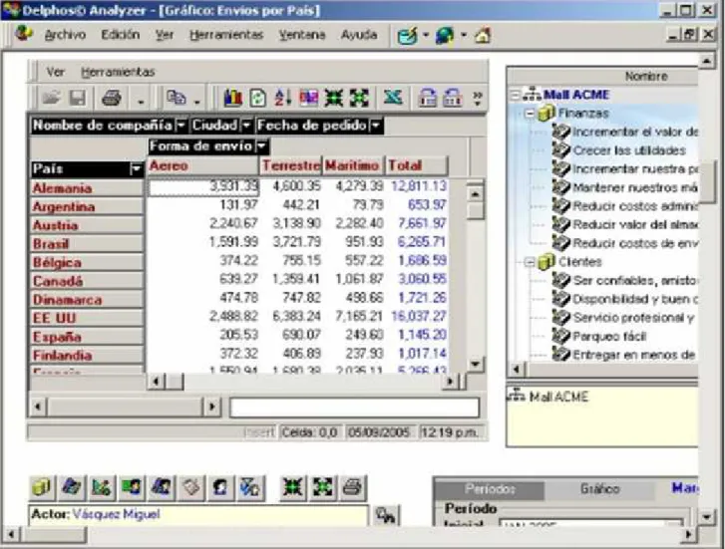Click the collapse arrows icon in pivot toolbar
The width and height of the screenshot is (725, 549).
pyautogui.click(x=334, y=98)
